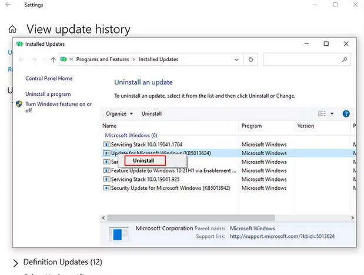
Task: Open the view options dropdown arrow
Action: 332,114
